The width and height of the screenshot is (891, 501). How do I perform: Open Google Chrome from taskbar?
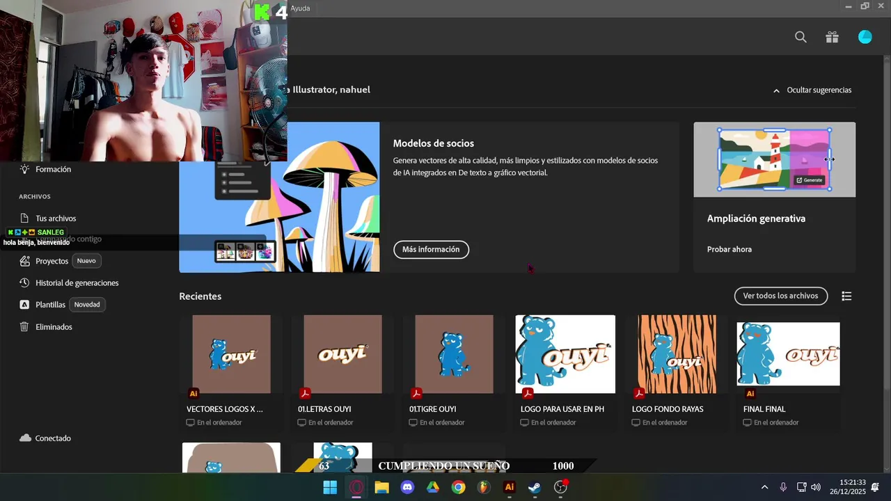click(x=458, y=487)
